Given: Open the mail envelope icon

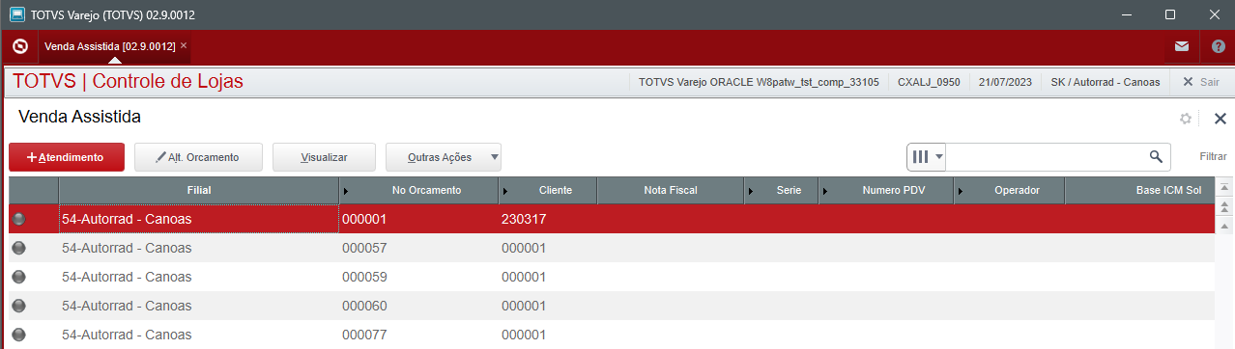Looking at the screenshot, I should click(1181, 46).
